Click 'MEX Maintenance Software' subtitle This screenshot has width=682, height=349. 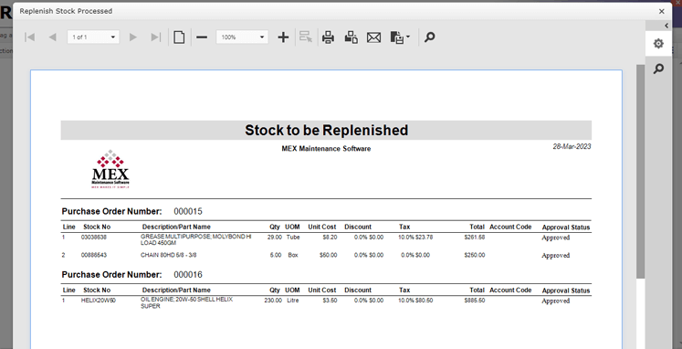click(326, 149)
